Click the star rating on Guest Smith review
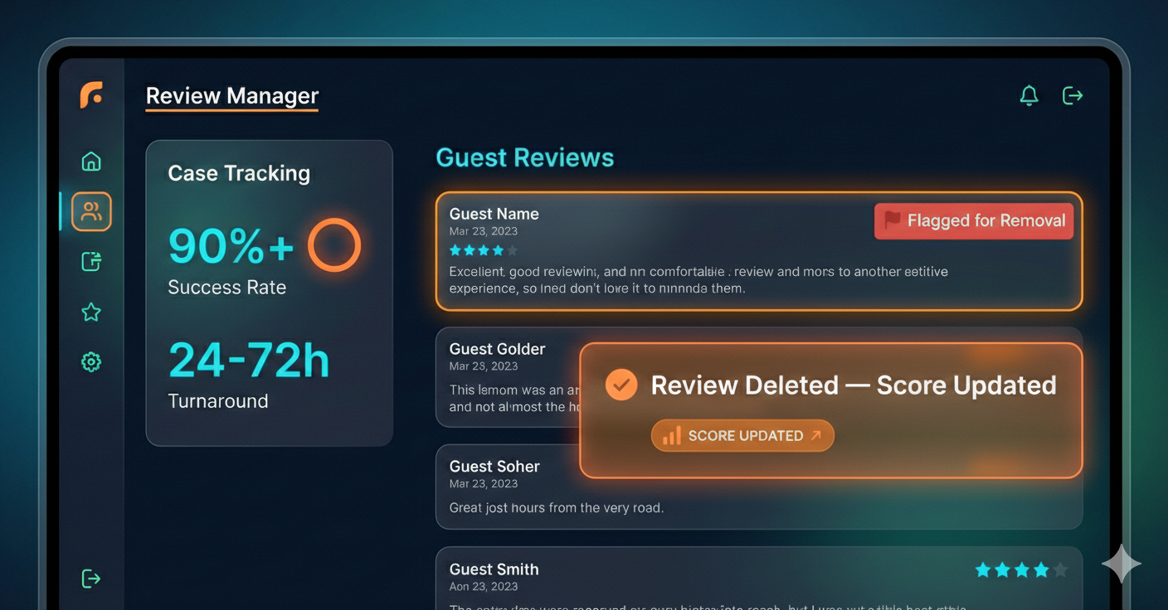Image resolution: width=1168 pixels, height=610 pixels. (1021, 569)
